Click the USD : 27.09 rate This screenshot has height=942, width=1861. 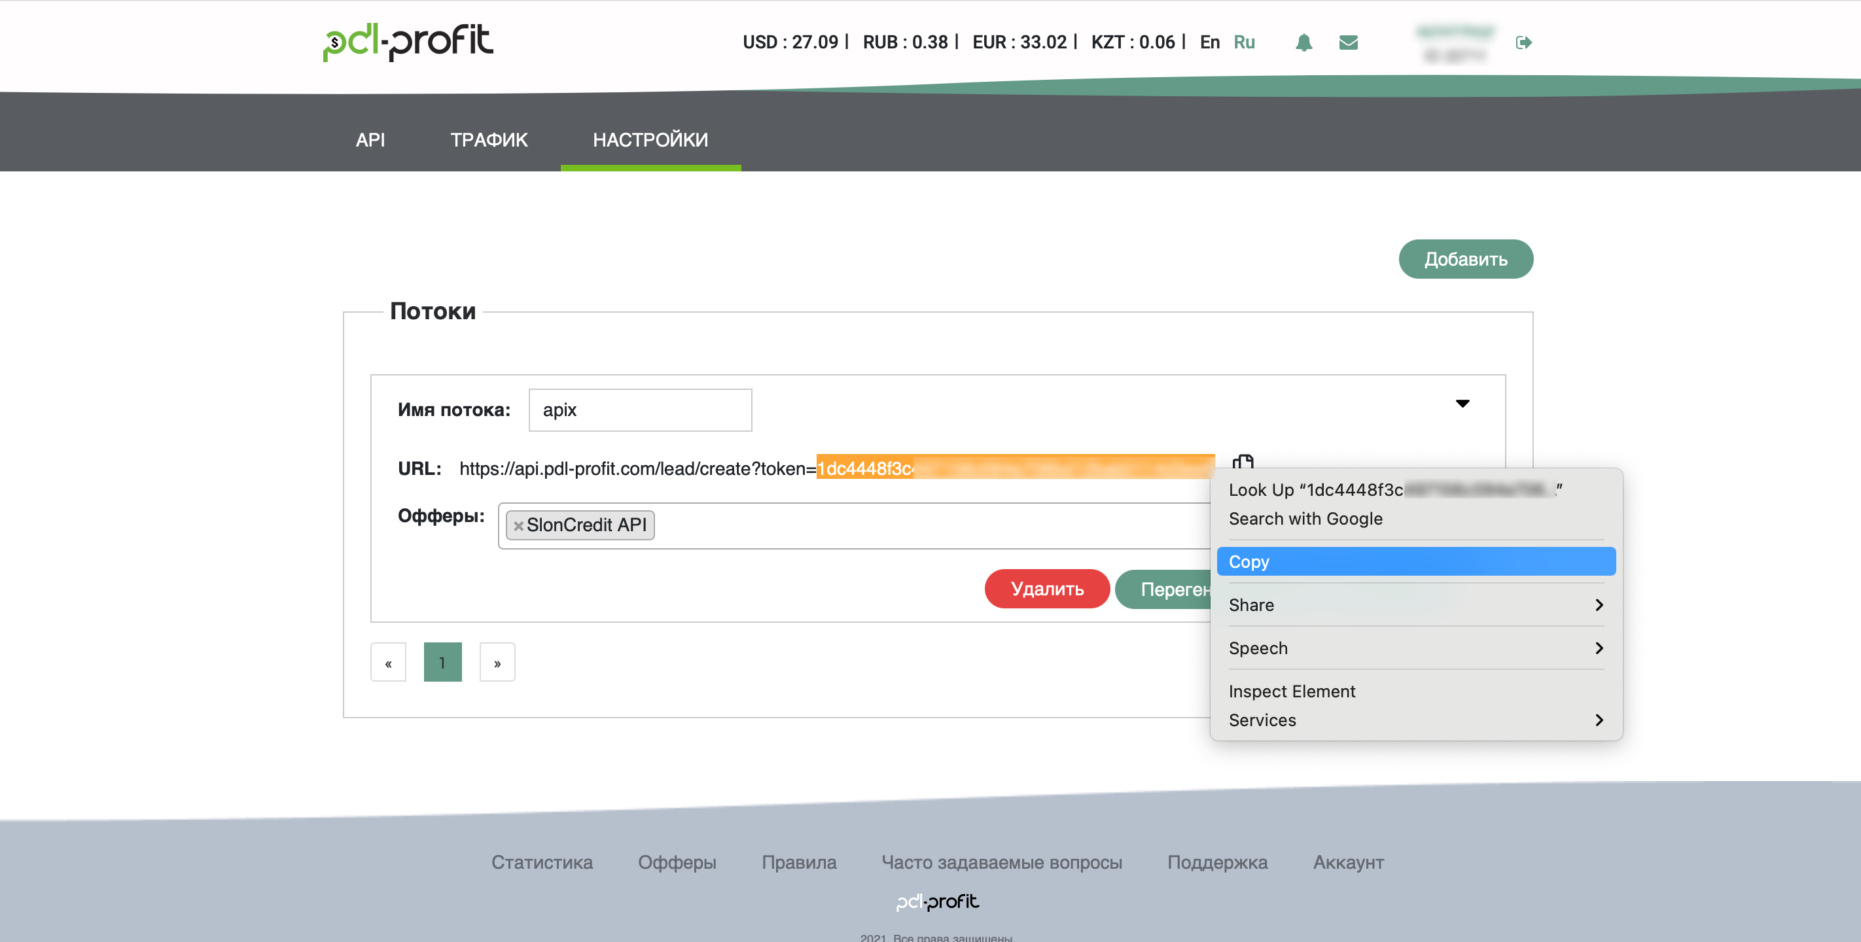coord(790,42)
